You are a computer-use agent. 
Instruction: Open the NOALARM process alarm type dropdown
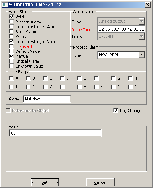[x=142, y=55]
